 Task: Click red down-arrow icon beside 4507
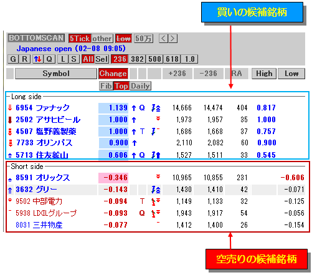click(x=10, y=132)
